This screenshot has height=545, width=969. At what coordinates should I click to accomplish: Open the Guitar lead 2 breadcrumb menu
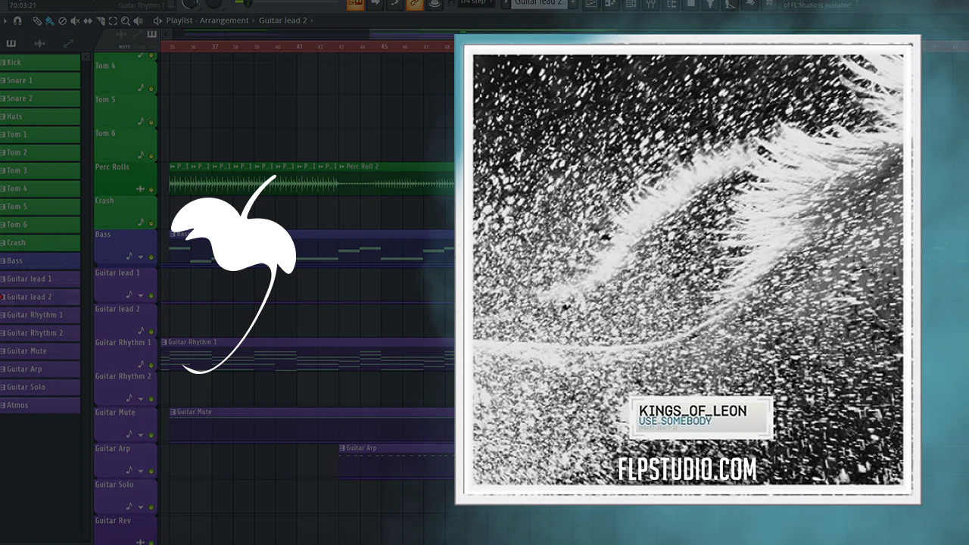[283, 21]
